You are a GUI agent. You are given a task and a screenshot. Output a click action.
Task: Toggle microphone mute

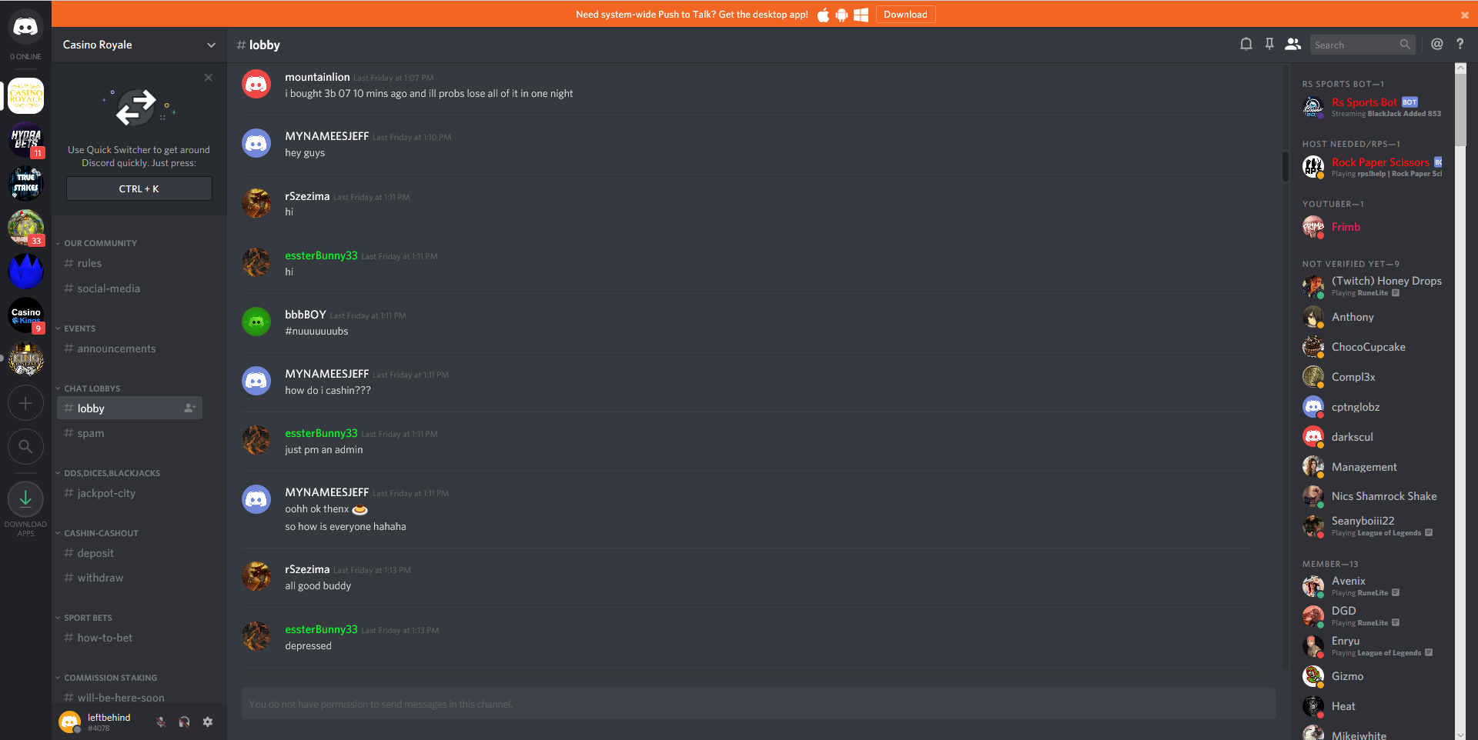click(161, 722)
